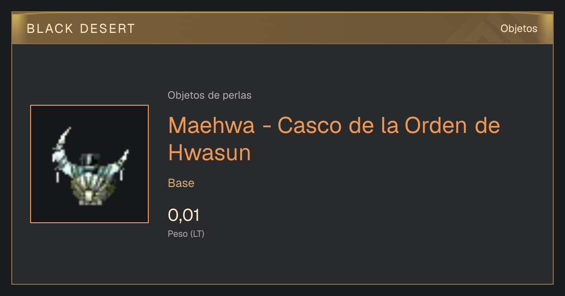This screenshot has width=565, height=296.
Task: Select the orange-framed item thumbnail
Action: point(89,164)
